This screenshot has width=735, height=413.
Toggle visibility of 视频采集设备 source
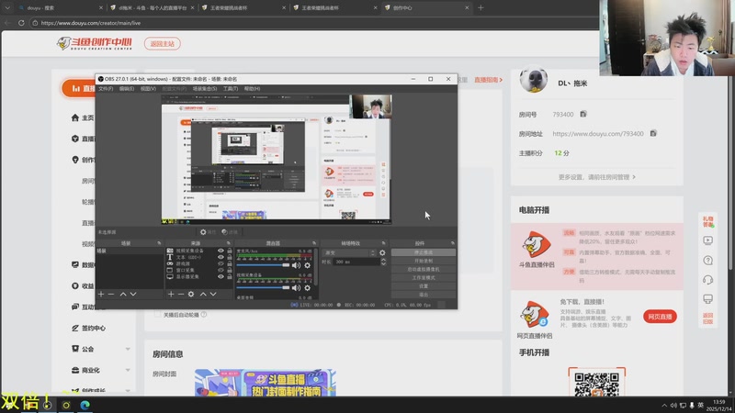(220, 251)
